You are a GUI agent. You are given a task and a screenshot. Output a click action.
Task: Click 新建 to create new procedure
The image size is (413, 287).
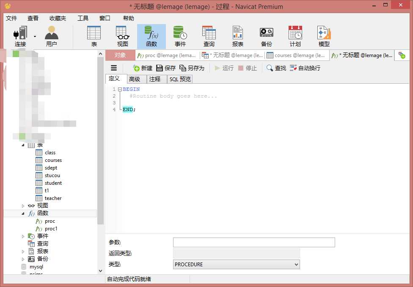(143, 68)
